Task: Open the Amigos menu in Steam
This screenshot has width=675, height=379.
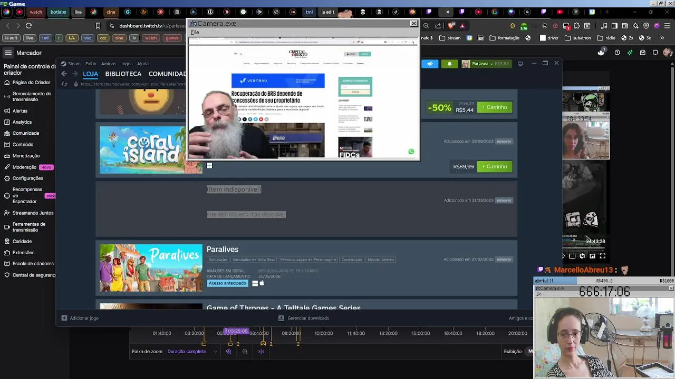Action: pos(109,64)
